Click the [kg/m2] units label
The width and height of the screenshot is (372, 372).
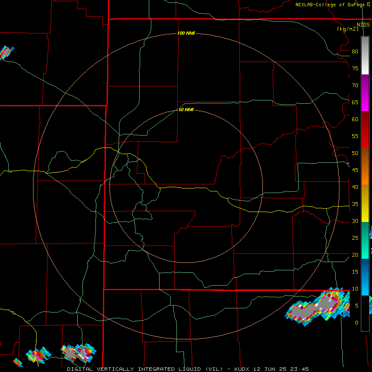click(348, 29)
